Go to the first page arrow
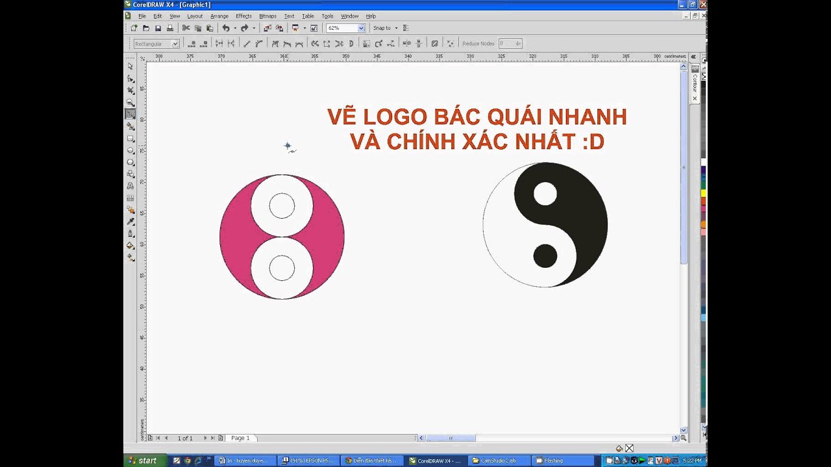Viewport: 831px width, 467px height. 158,438
